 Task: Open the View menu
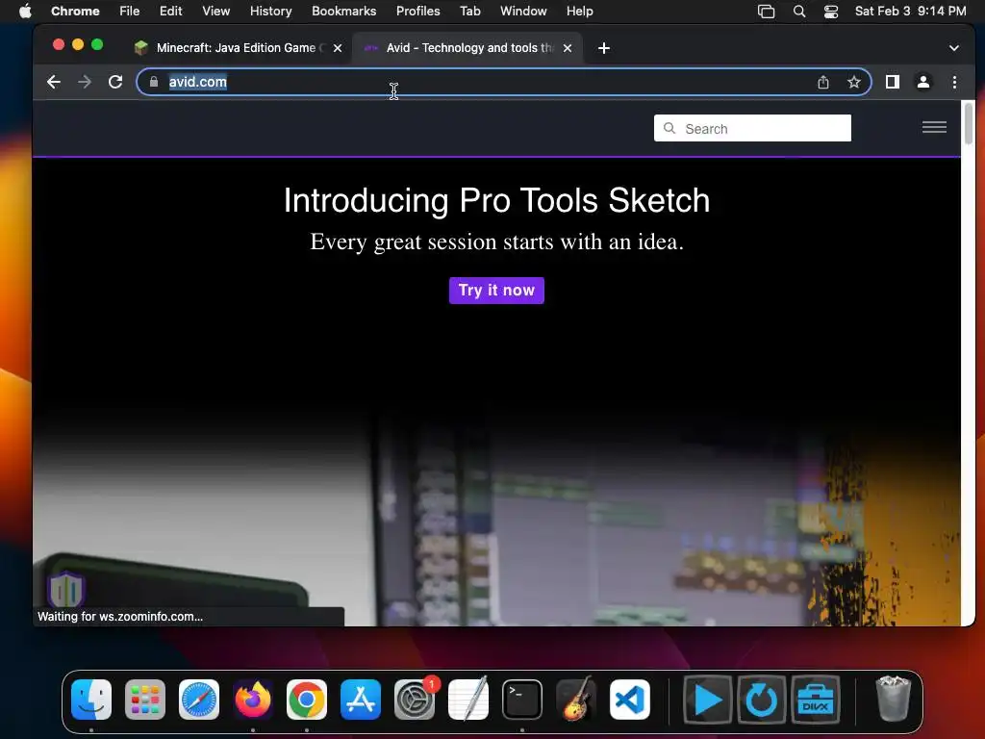tap(215, 12)
